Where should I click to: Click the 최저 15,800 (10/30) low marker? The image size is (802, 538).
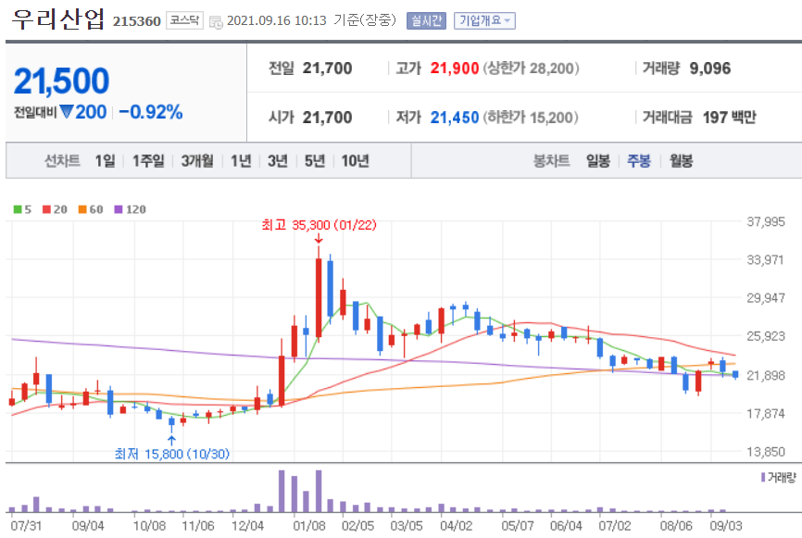click(x=172, y=454)
